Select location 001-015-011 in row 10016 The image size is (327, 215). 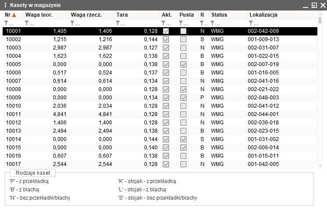(263, 156)
